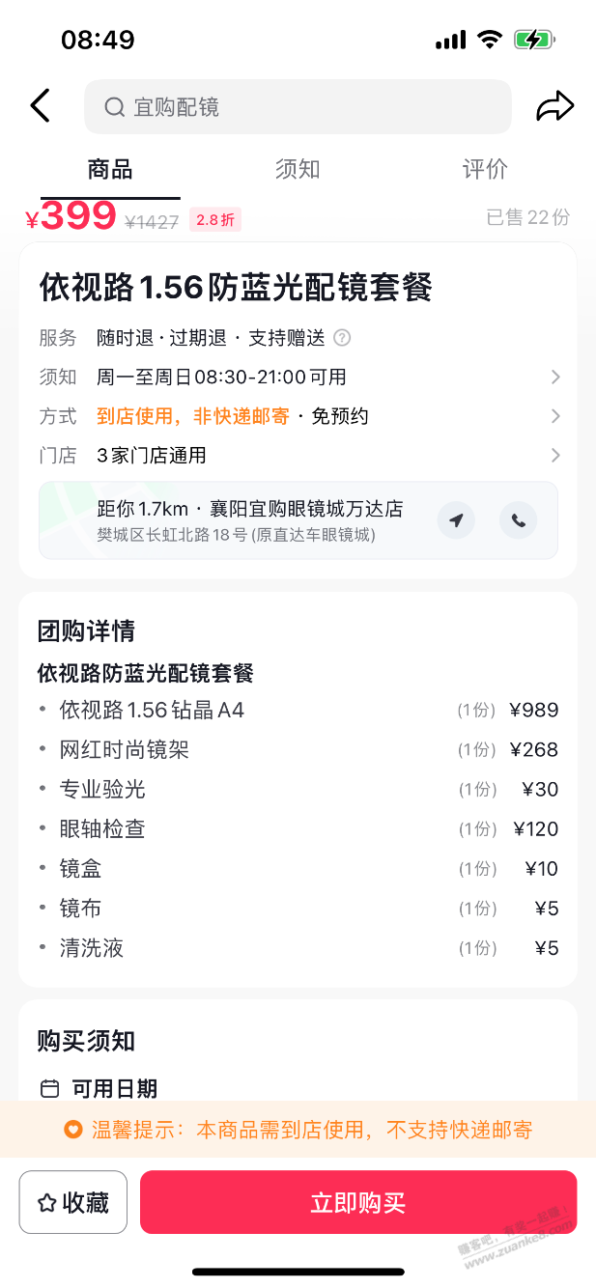Call the store via the phone icon

519,520
